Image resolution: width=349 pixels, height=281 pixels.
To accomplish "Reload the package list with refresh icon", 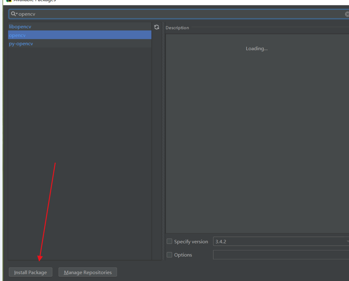I will click(x=157, y=27).
